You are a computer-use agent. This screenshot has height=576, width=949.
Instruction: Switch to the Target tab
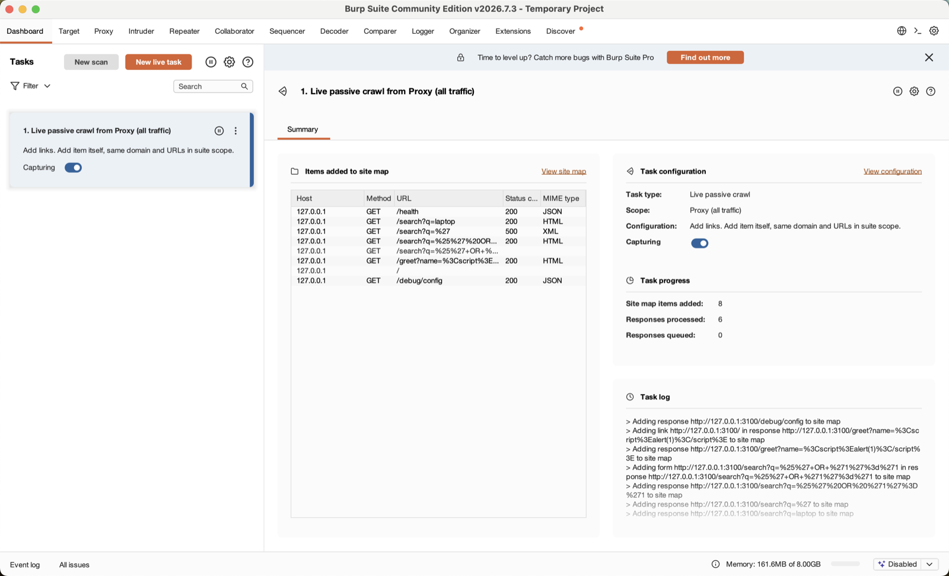pyautogui.click(x=69, y=31)
